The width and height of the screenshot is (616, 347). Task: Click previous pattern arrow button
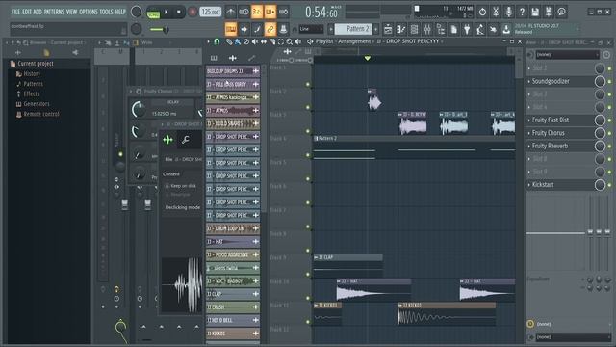[x=331, y=29]
